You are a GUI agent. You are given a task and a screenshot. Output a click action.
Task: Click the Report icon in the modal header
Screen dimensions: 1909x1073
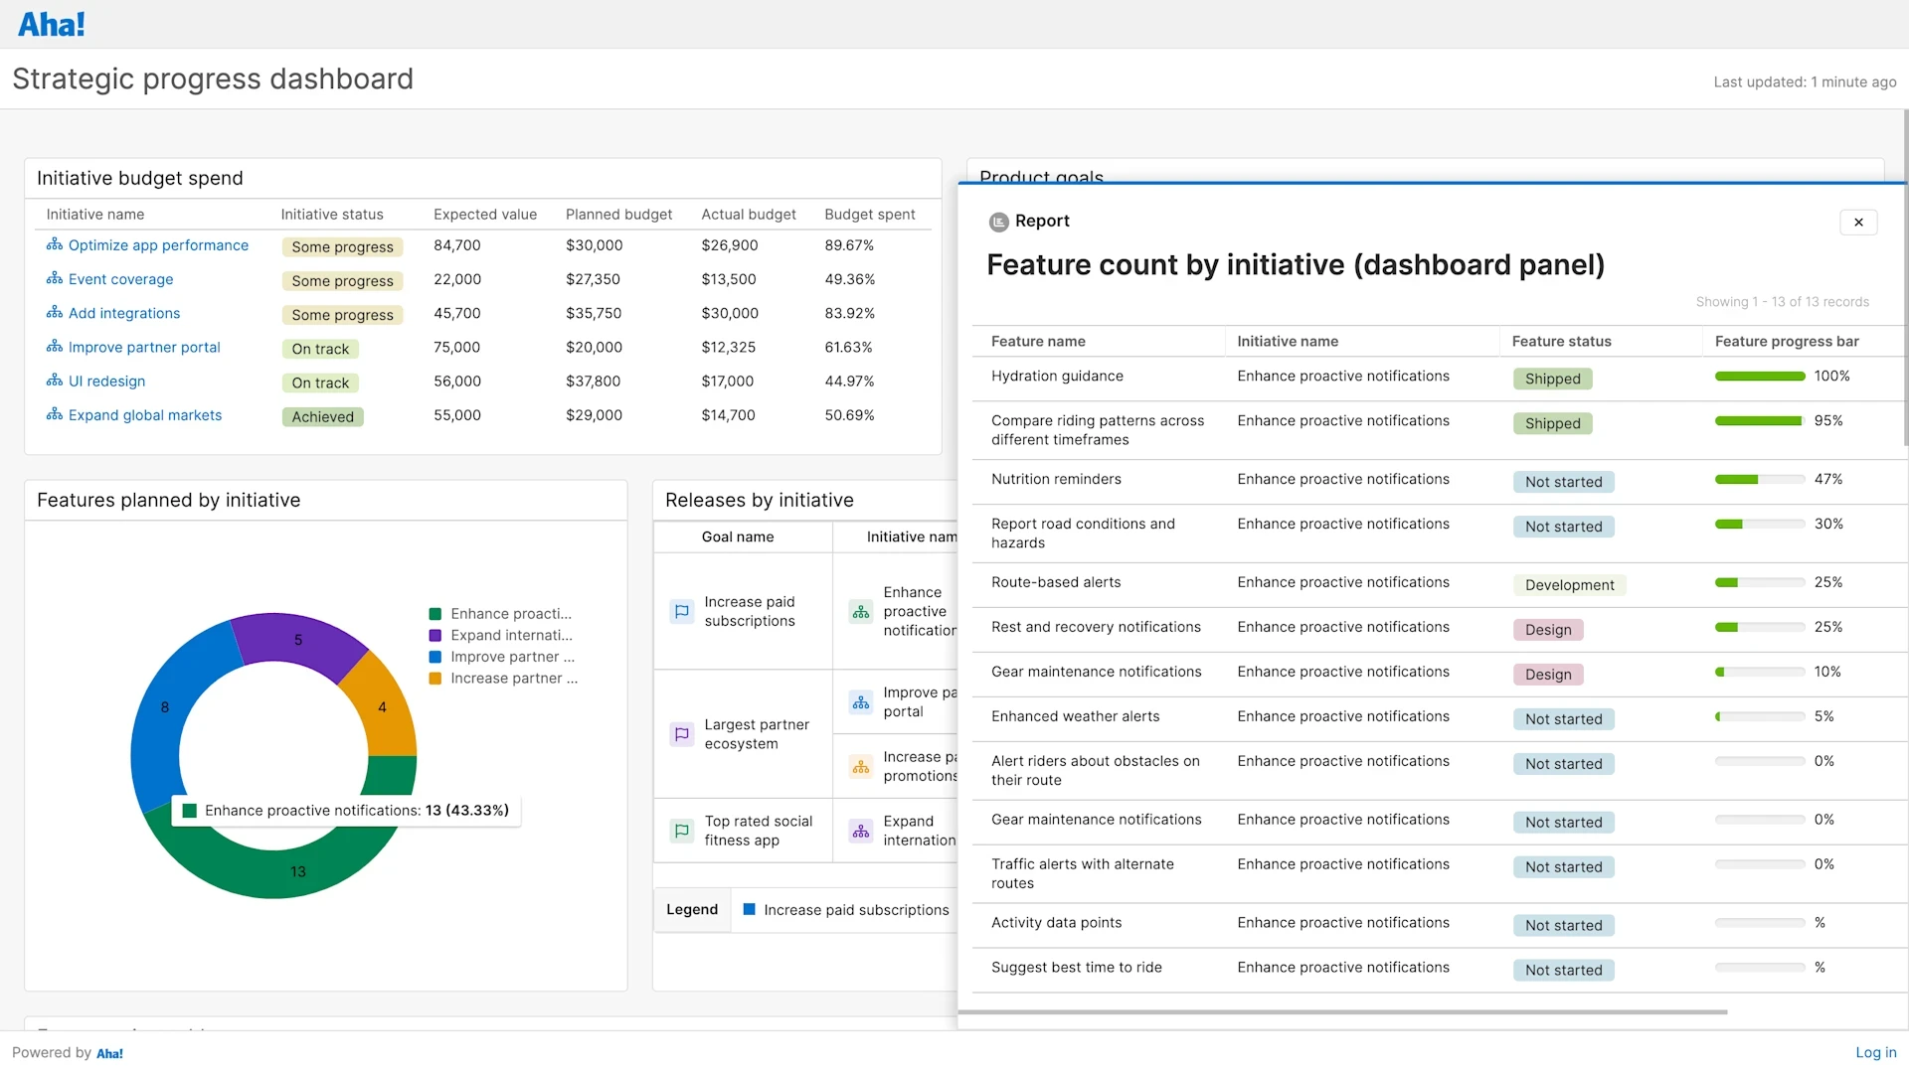point(999,222)
